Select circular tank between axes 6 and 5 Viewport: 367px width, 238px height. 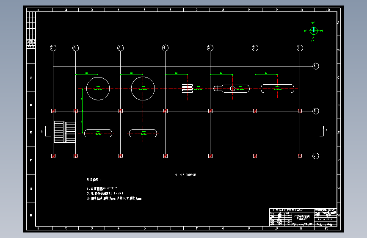98,89
